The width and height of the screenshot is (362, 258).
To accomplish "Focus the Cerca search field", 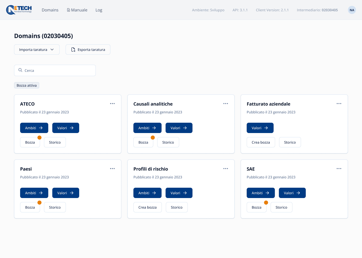I will click(x=58, y=71).
